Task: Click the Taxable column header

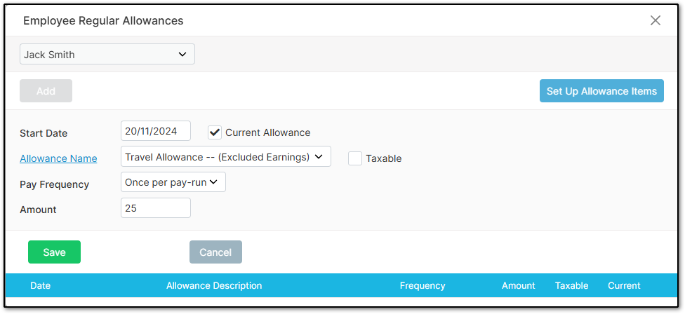Action: pyautogui.click(x=571, y=286)
